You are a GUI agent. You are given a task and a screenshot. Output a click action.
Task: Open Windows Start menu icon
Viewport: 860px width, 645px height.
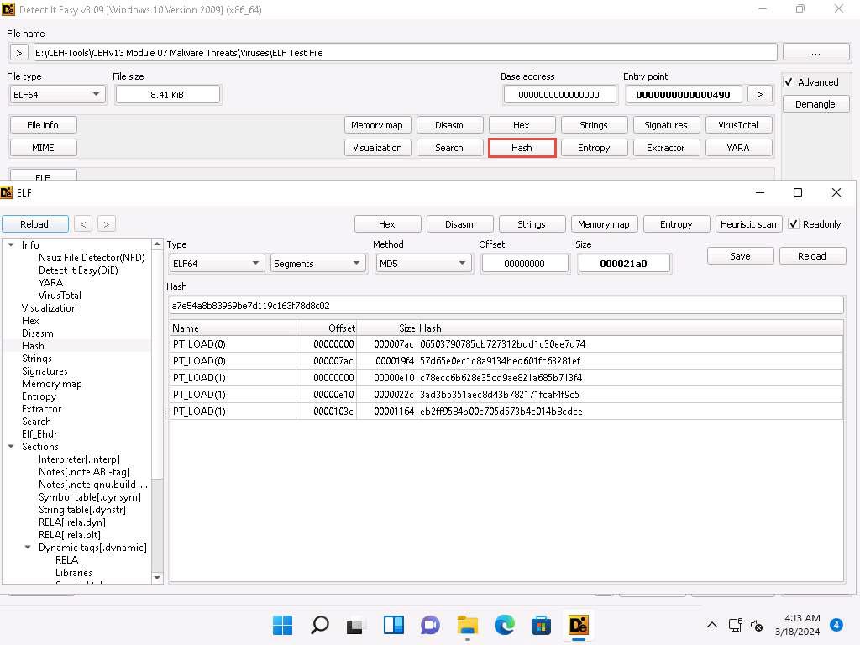pyautogui.click(x=283, y=625)
